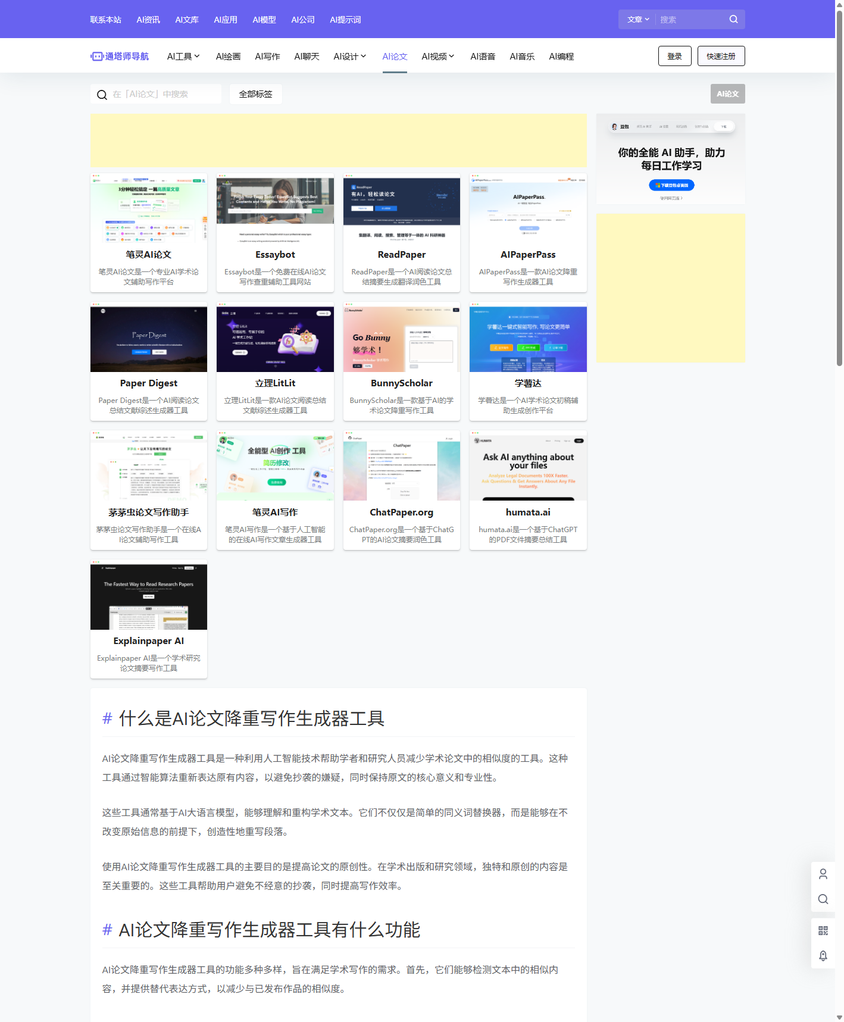Open AI公司 in top bar

coord(303,20)
